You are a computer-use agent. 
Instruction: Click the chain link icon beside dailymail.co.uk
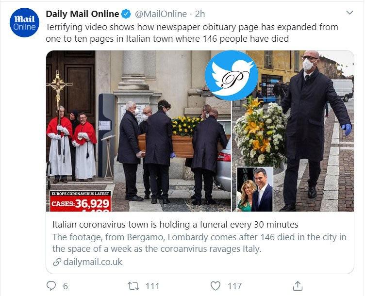(x=56, y=262)
